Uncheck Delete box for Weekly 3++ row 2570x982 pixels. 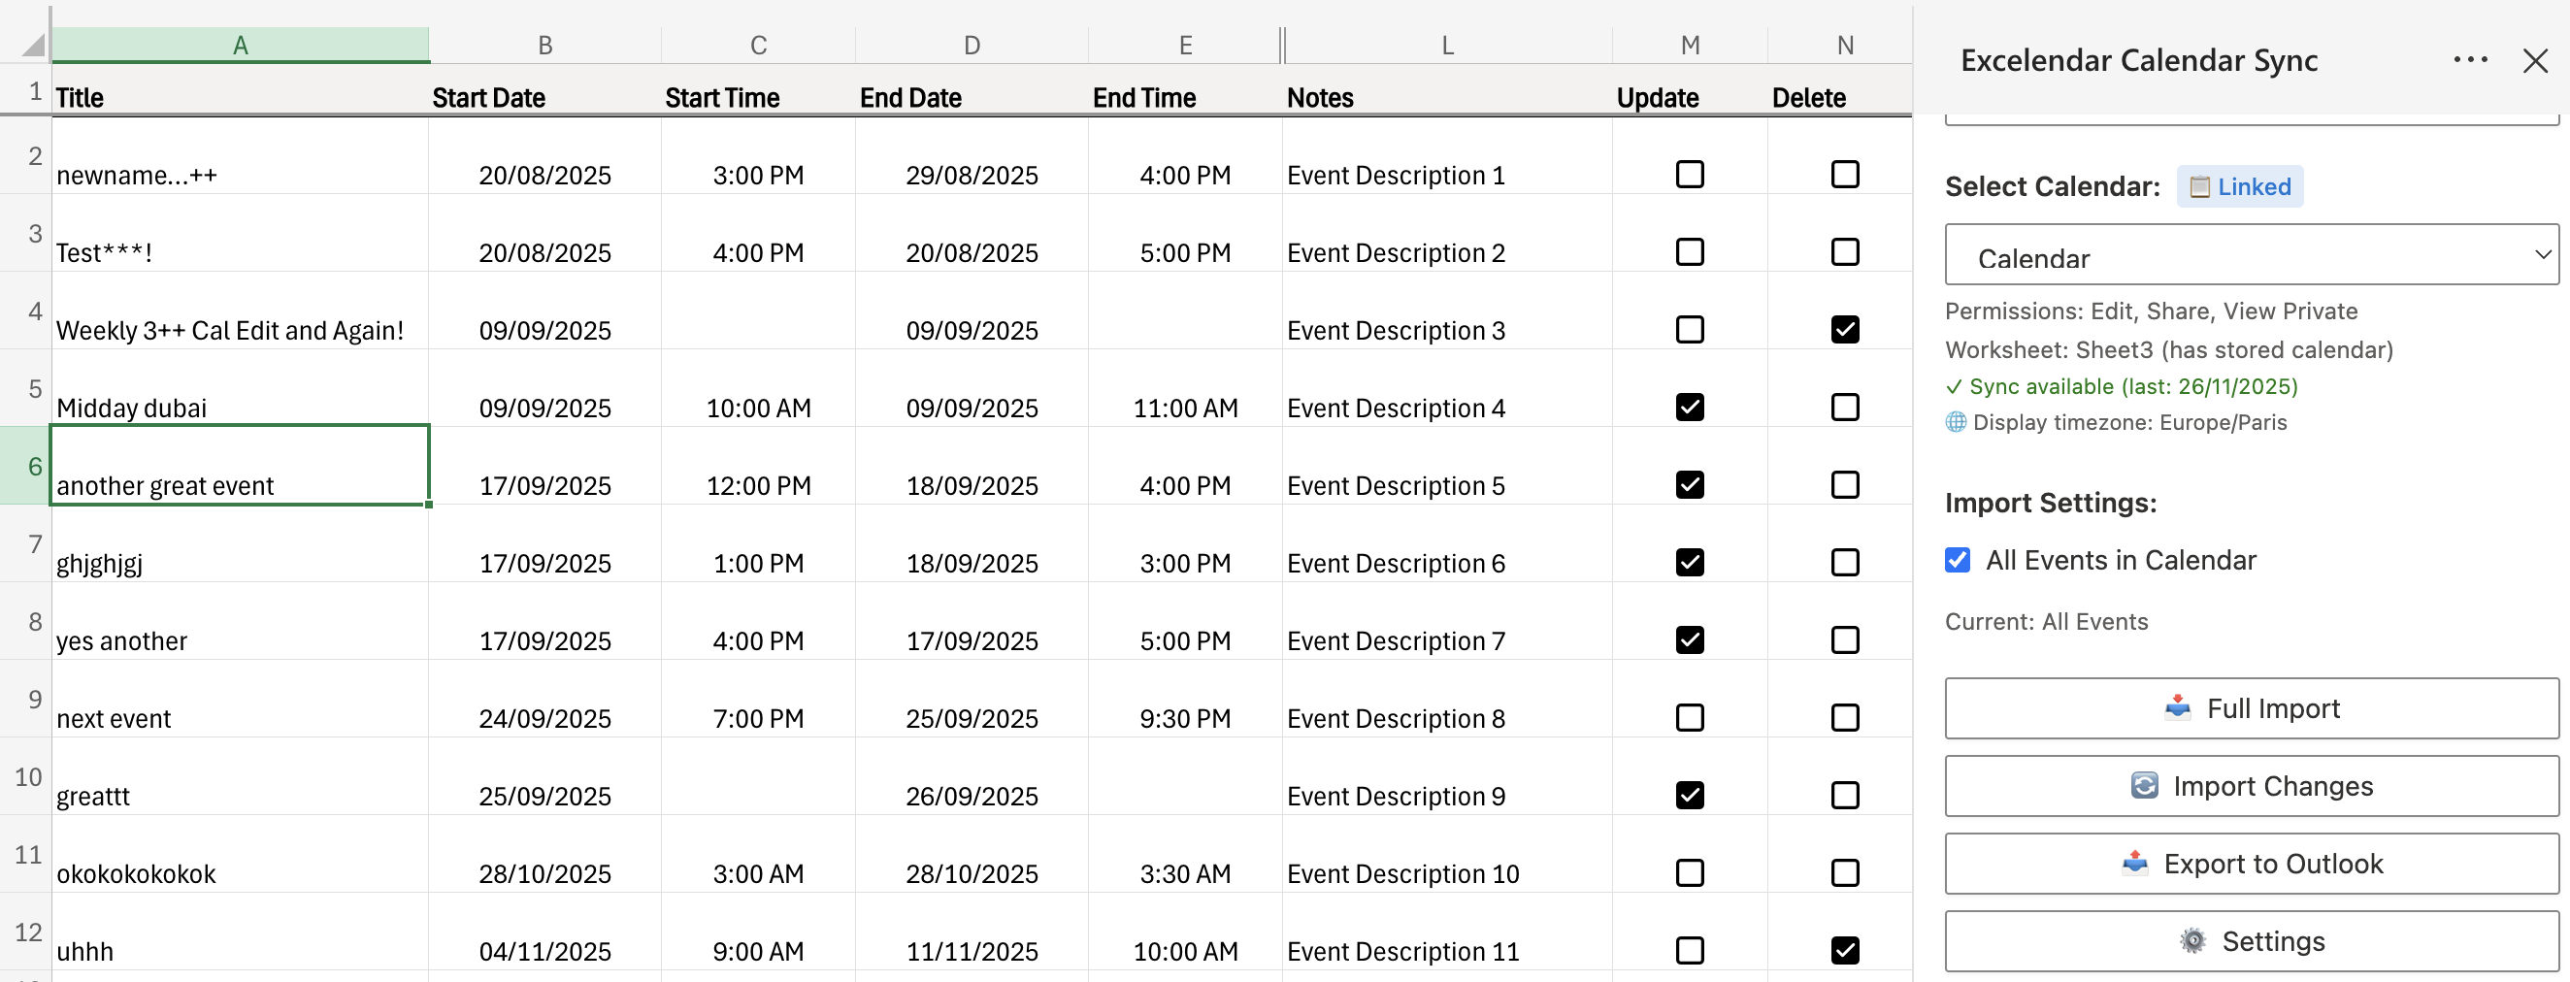[1845, 329]
